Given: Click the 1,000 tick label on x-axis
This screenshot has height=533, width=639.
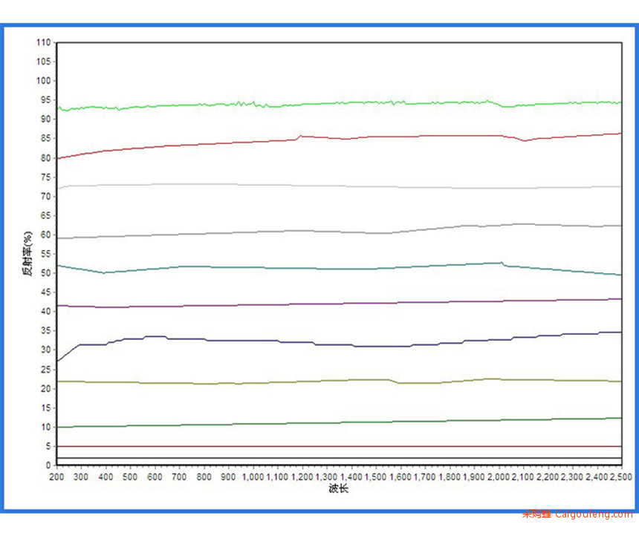Looking at the screenshot, I should click(252, 476).
